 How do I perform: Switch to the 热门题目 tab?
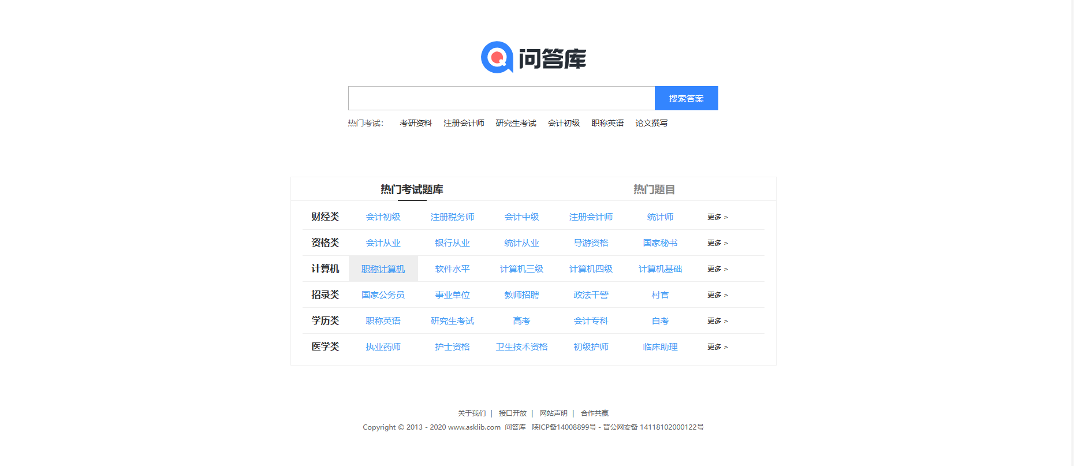pyautogui.click(x=654, y=189)
